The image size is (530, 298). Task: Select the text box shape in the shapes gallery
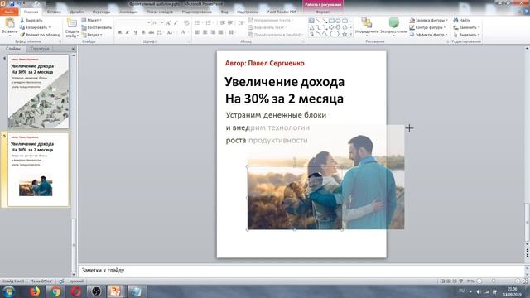[311, 21]
